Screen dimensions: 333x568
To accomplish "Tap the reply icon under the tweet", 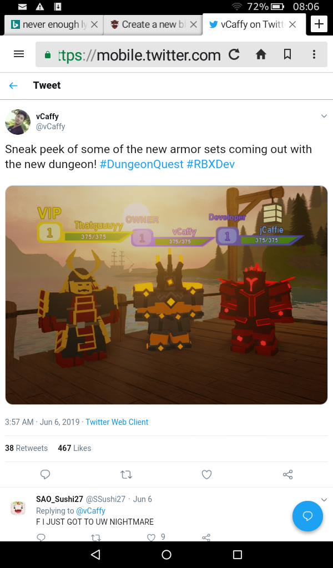I will (45, 474).
